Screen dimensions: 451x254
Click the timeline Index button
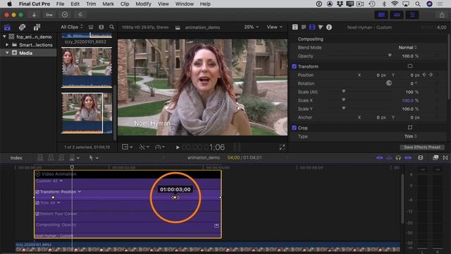[16, 158]
